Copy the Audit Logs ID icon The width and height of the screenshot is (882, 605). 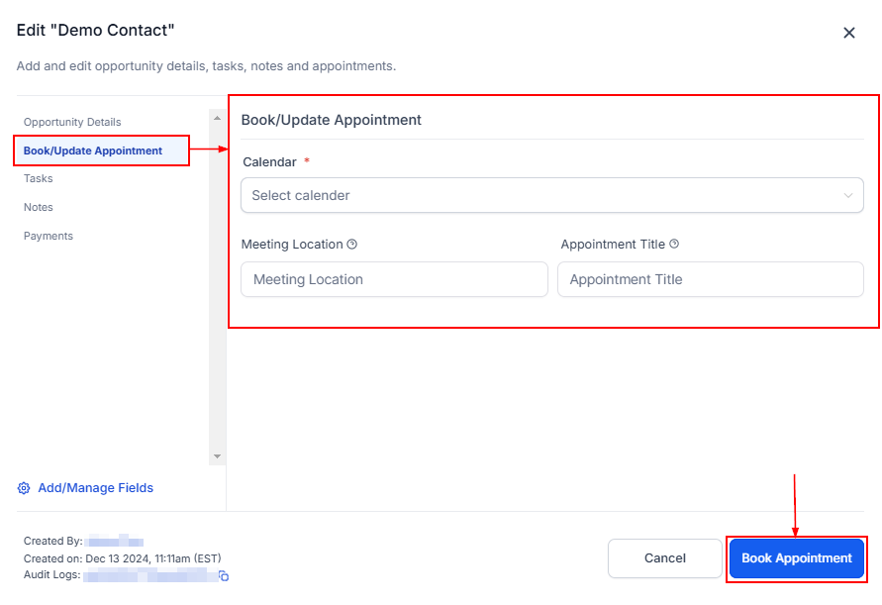224,575
